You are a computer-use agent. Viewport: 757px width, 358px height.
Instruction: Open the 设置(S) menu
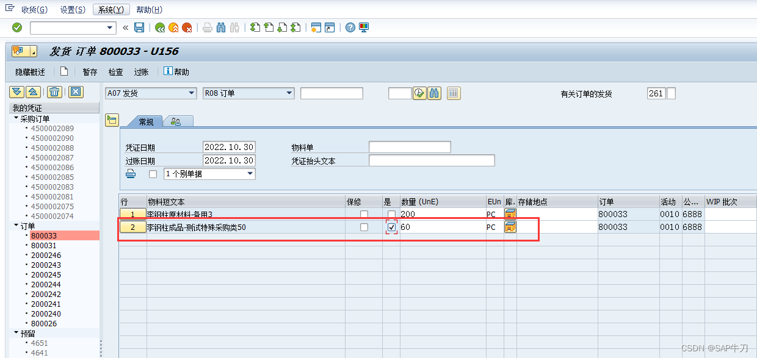(73, 10)
